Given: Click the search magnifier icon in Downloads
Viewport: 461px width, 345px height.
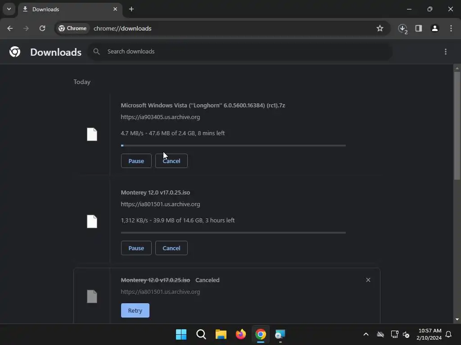Looking at the screenshot, I should pyautogui.click(x=96, y=52).
